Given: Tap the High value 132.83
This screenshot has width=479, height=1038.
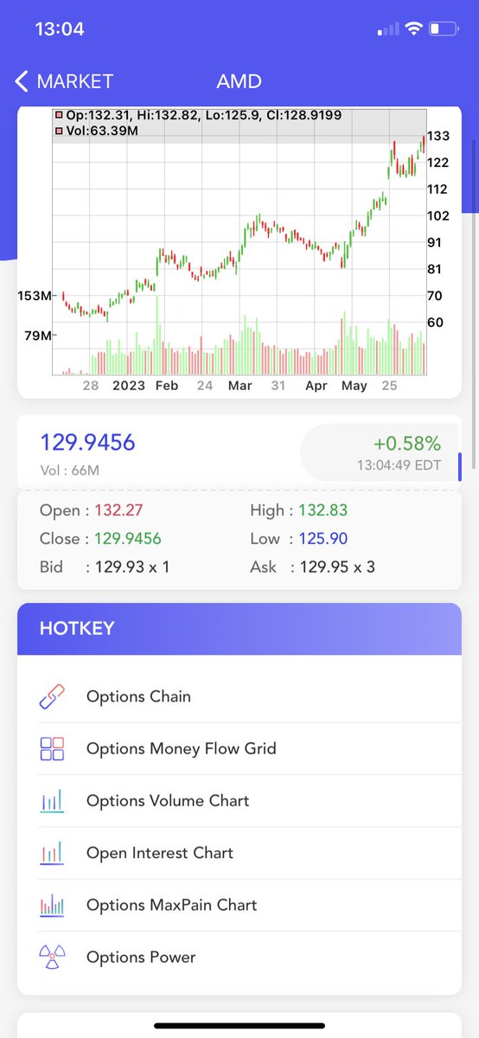Looking at the screenshot, I should tap(323, 510).
